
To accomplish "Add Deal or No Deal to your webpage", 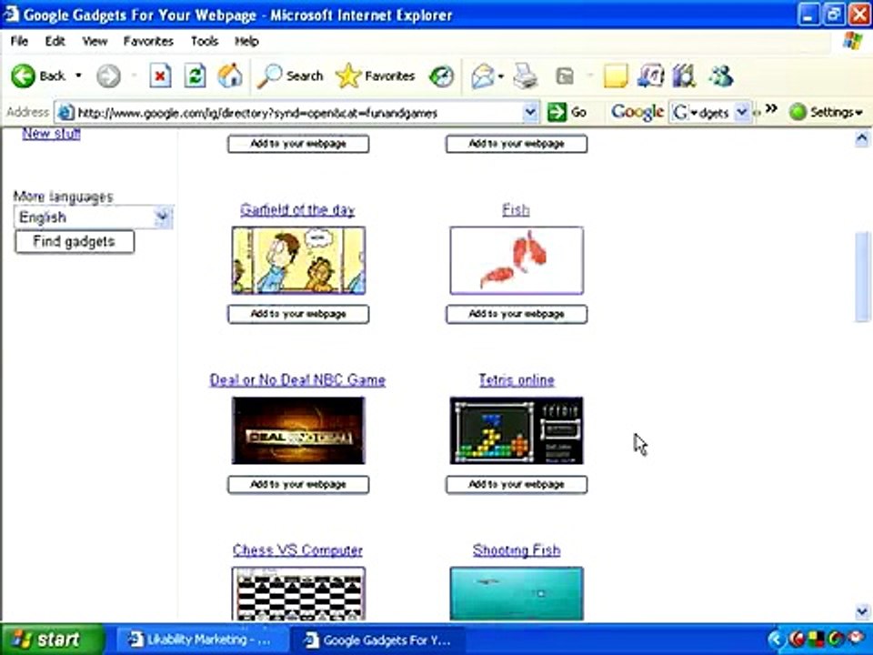I will coord(298,485).
